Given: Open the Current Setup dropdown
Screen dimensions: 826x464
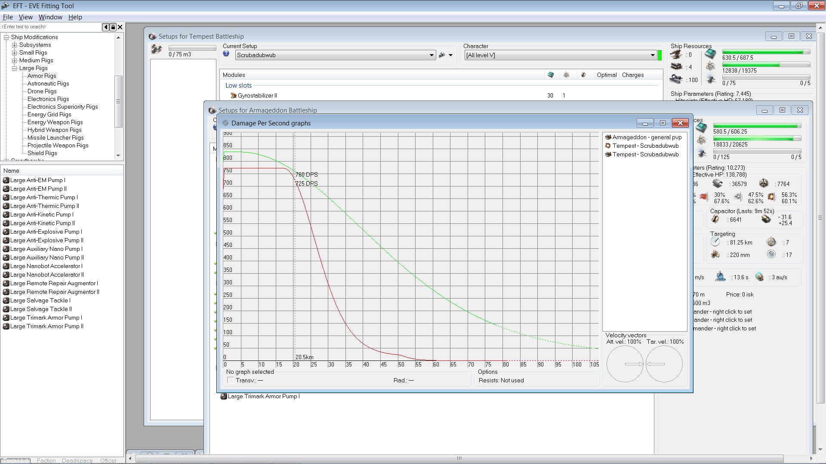Looking at the screenshot, I should [431, 55].
